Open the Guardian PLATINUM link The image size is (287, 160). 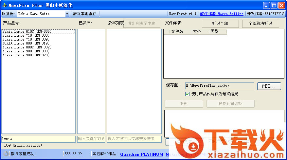point(142,154)
